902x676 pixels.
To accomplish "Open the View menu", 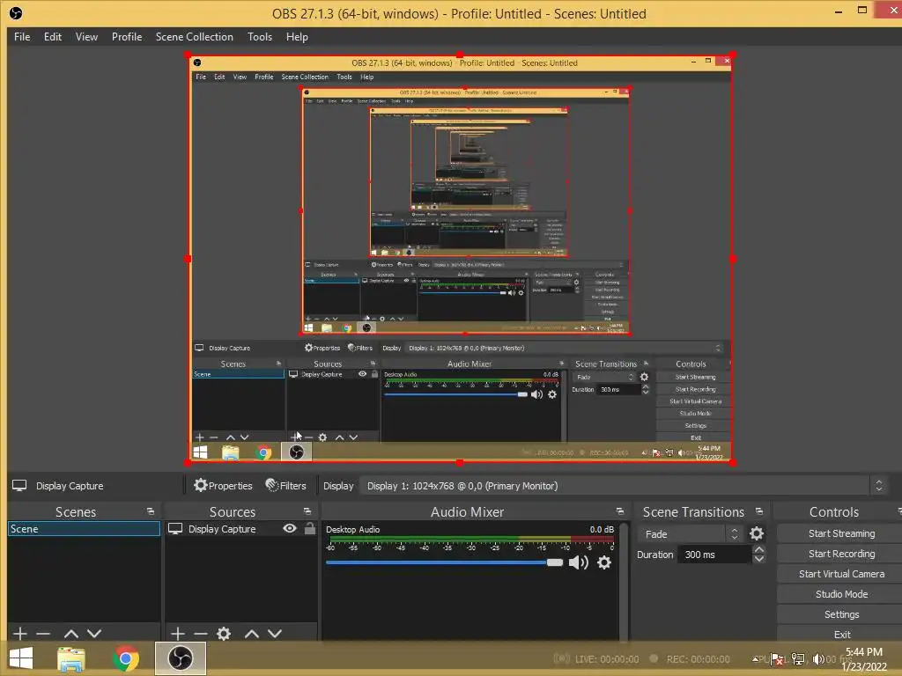I will 86,37.
